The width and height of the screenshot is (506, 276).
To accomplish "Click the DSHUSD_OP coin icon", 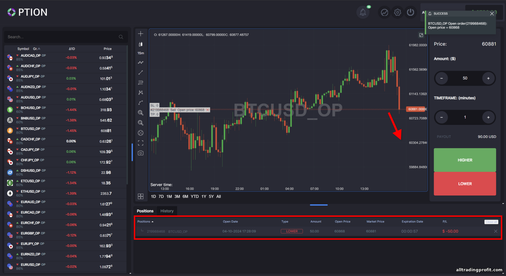I will click(10, 172).
